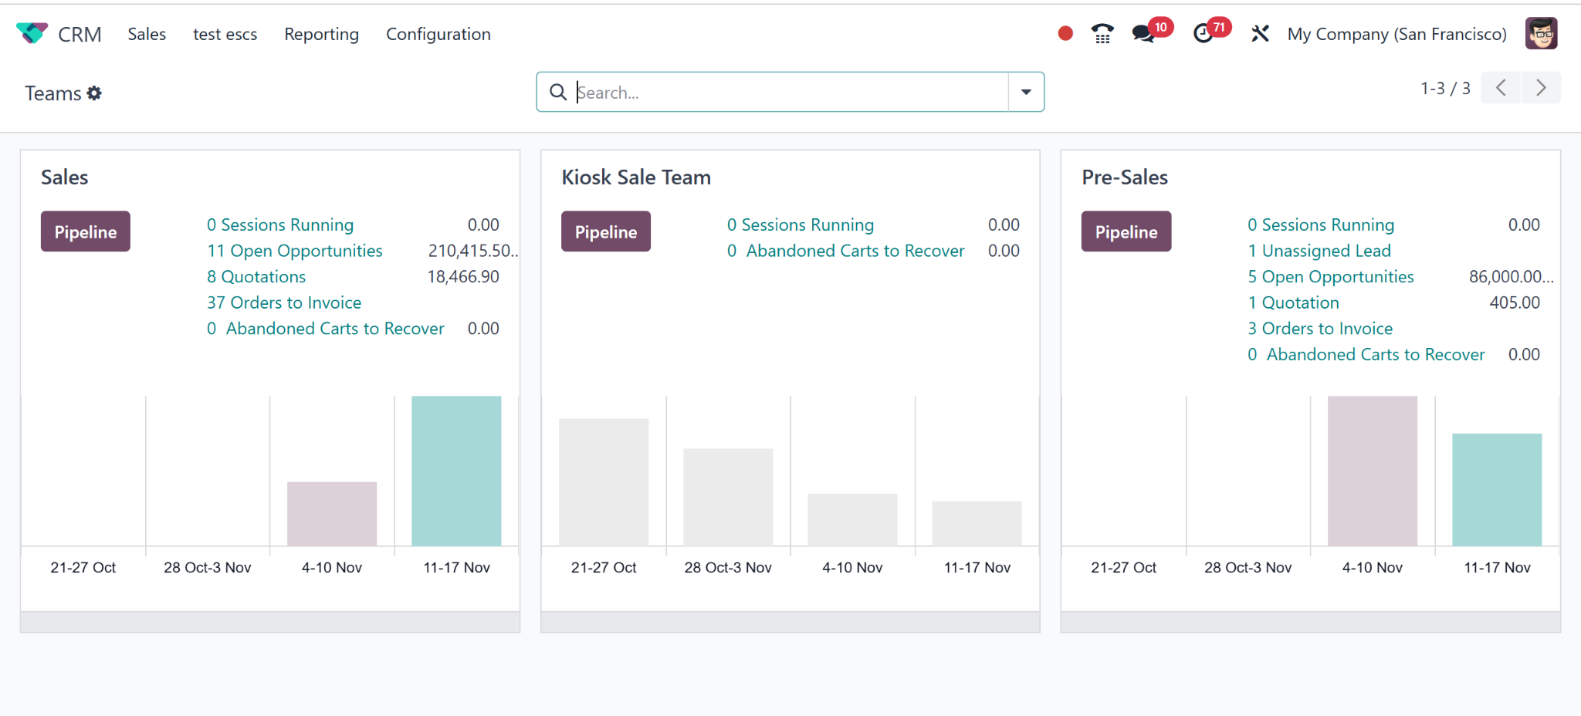Click Kiosk chart 4-10 Nov bar
This screenshot has width=1581, height=716.
point(852,519)
